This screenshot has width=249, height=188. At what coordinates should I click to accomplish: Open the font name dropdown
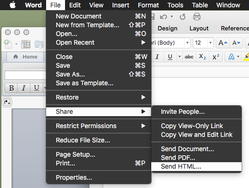187,43
